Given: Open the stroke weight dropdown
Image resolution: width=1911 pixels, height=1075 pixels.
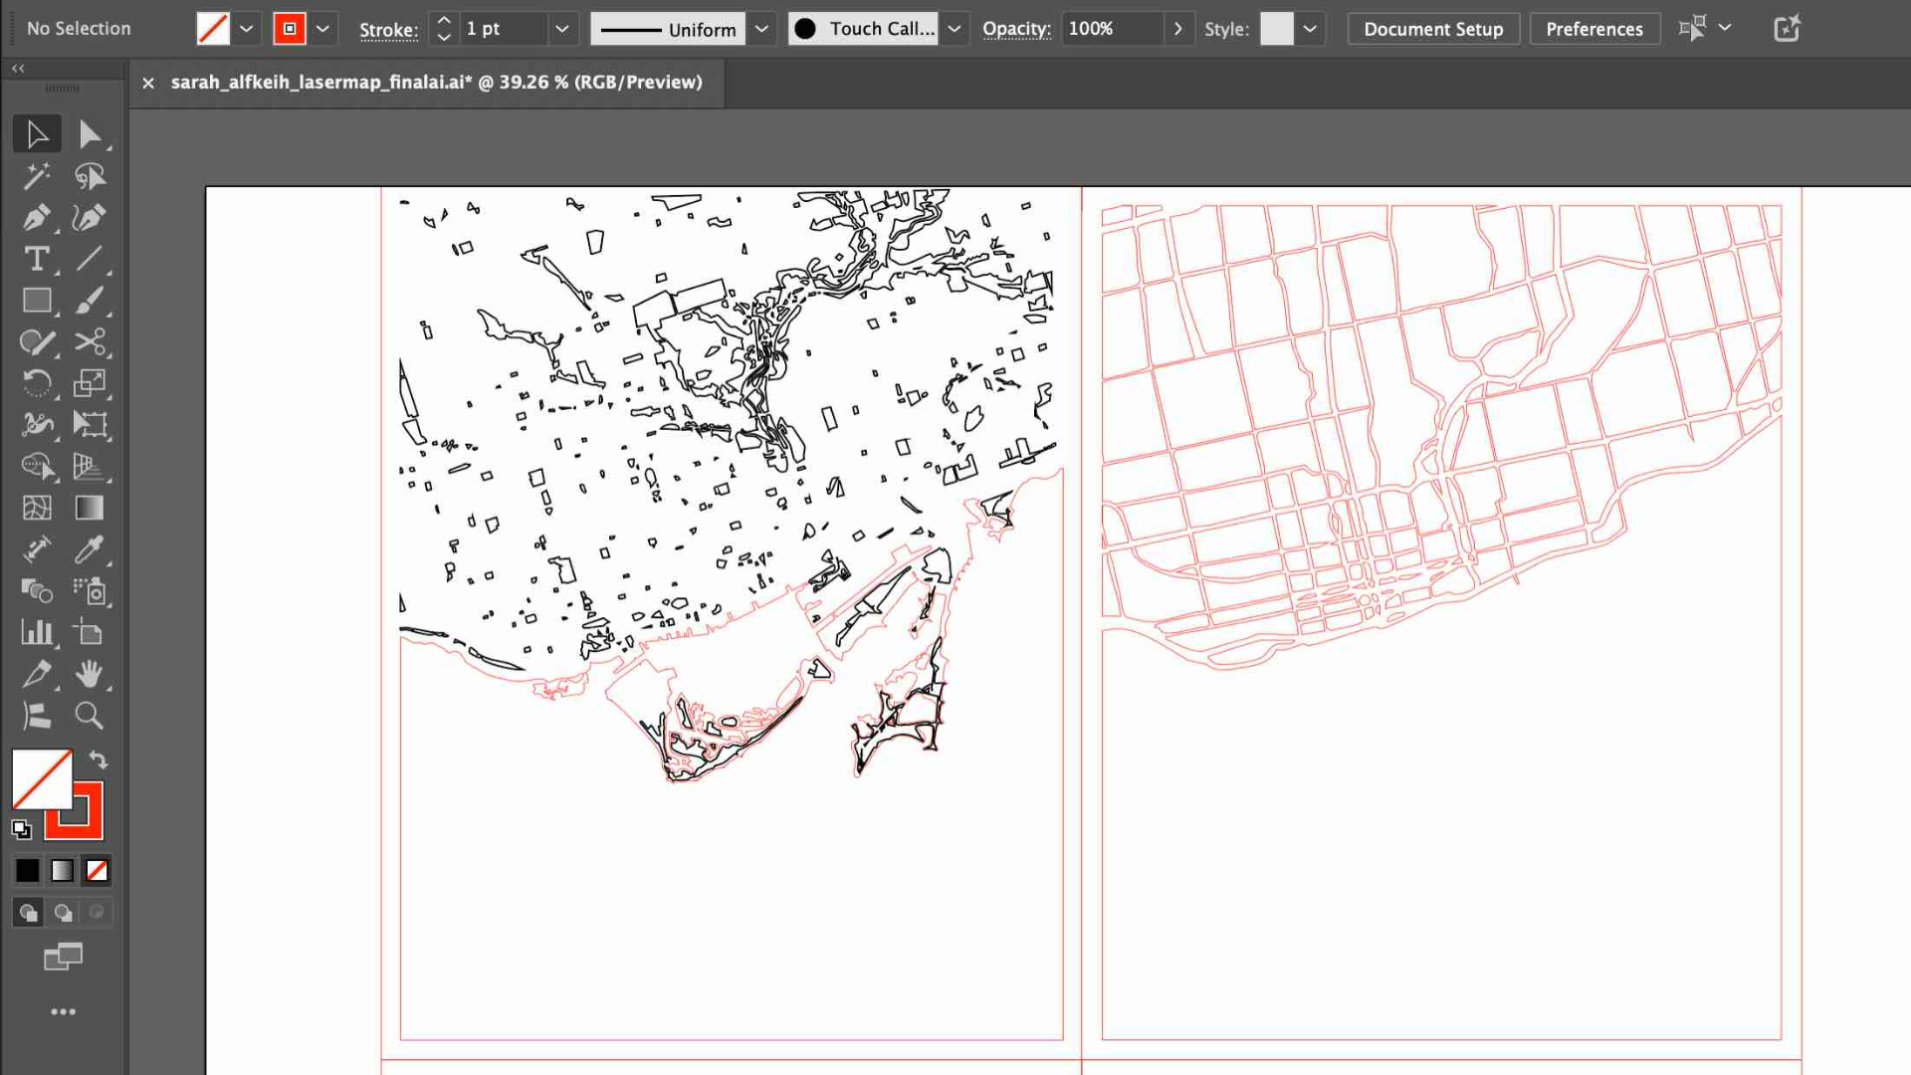Looking at the screenshot, I should 562,29.
